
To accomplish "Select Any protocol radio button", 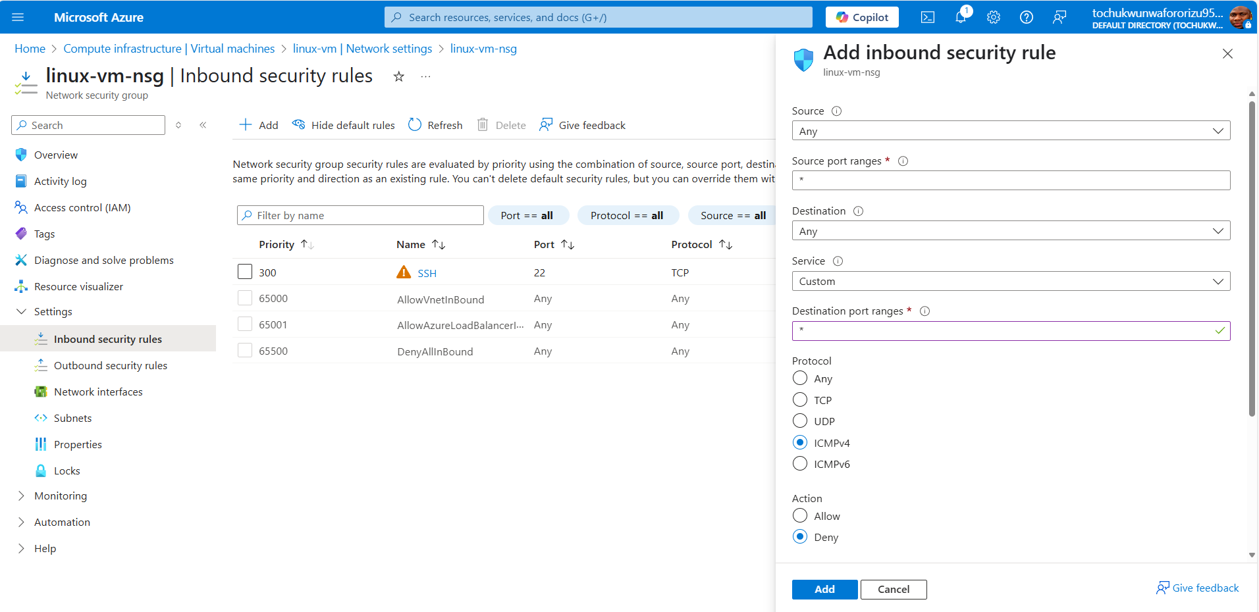I will [x=800, y=378].
